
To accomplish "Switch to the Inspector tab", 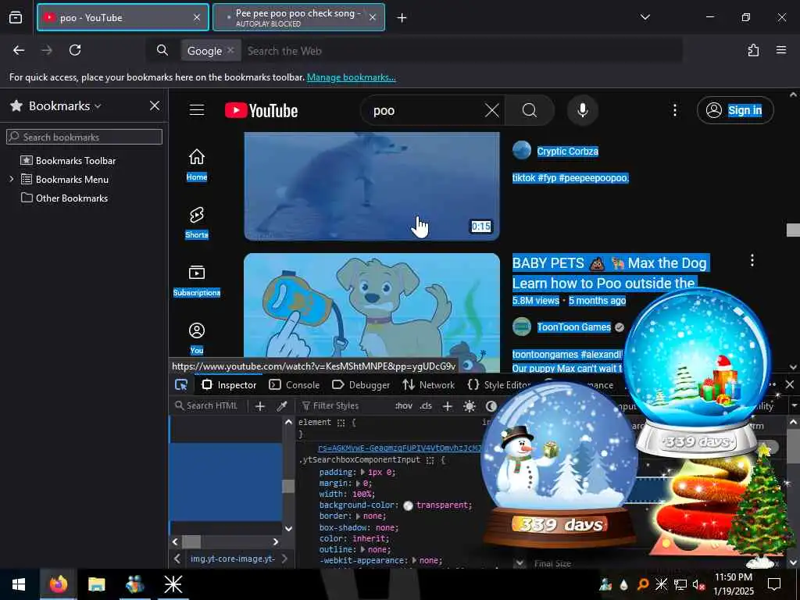I will 229,385.
